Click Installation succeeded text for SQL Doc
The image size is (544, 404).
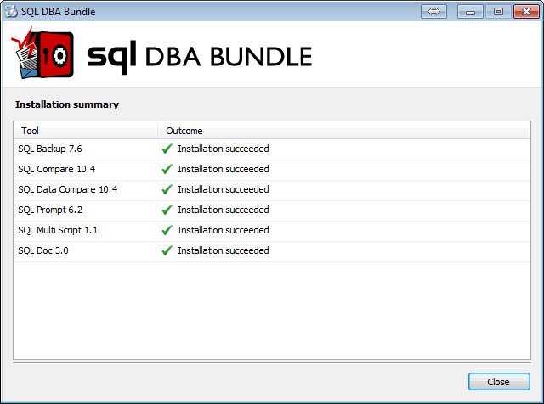(x=224, y=250)
